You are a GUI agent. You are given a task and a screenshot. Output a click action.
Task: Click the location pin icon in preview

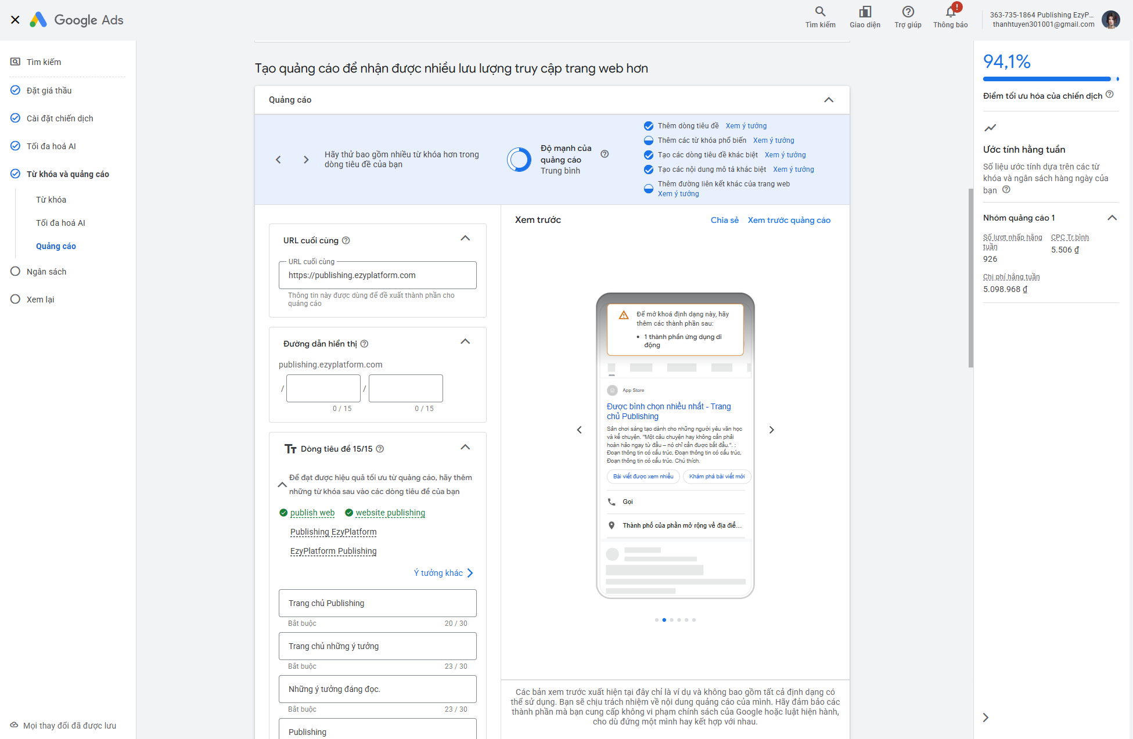(x=612, y=525)
